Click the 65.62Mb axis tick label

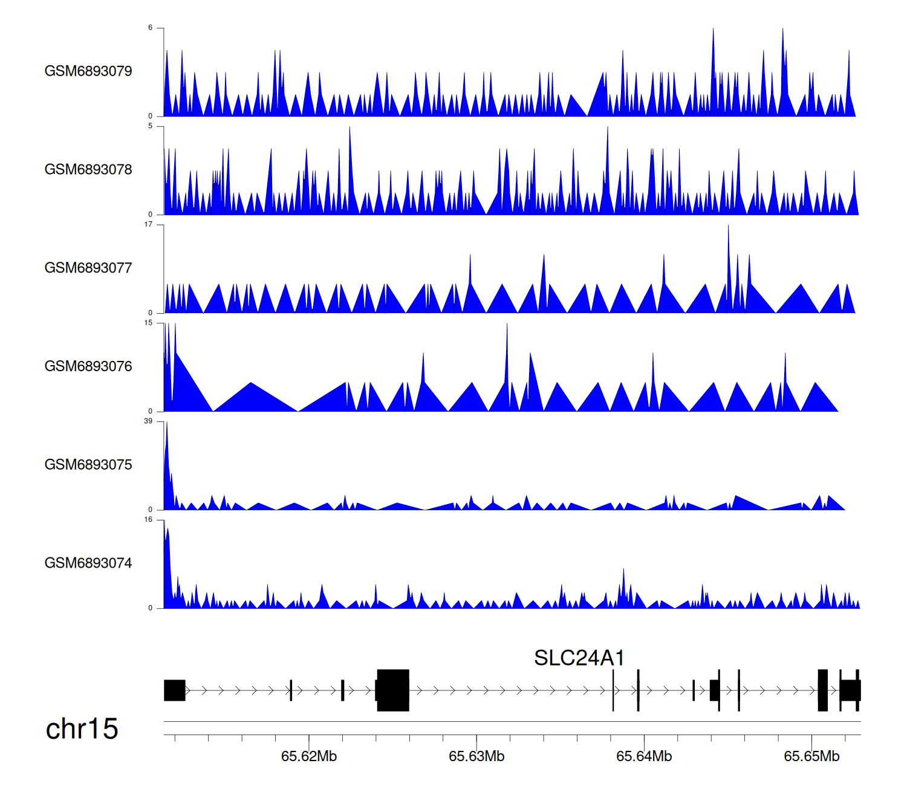tap(309, 756)
